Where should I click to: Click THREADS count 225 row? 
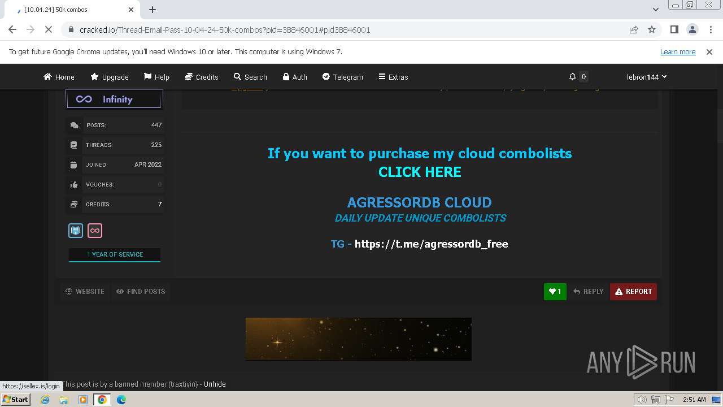click(115, 145)
